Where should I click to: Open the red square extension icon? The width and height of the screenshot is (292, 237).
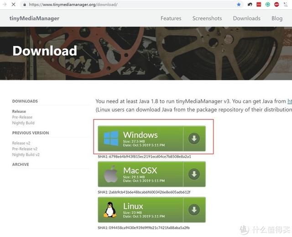click(x=259, y=5)
